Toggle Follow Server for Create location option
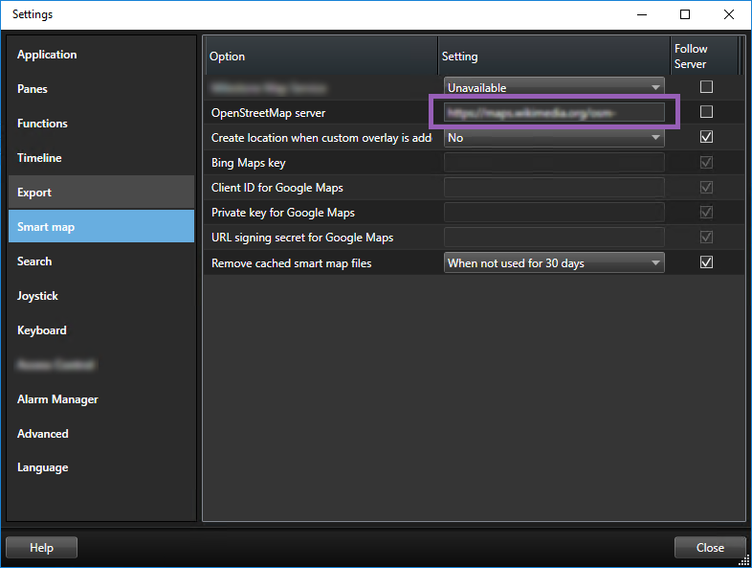 point(706,137)
